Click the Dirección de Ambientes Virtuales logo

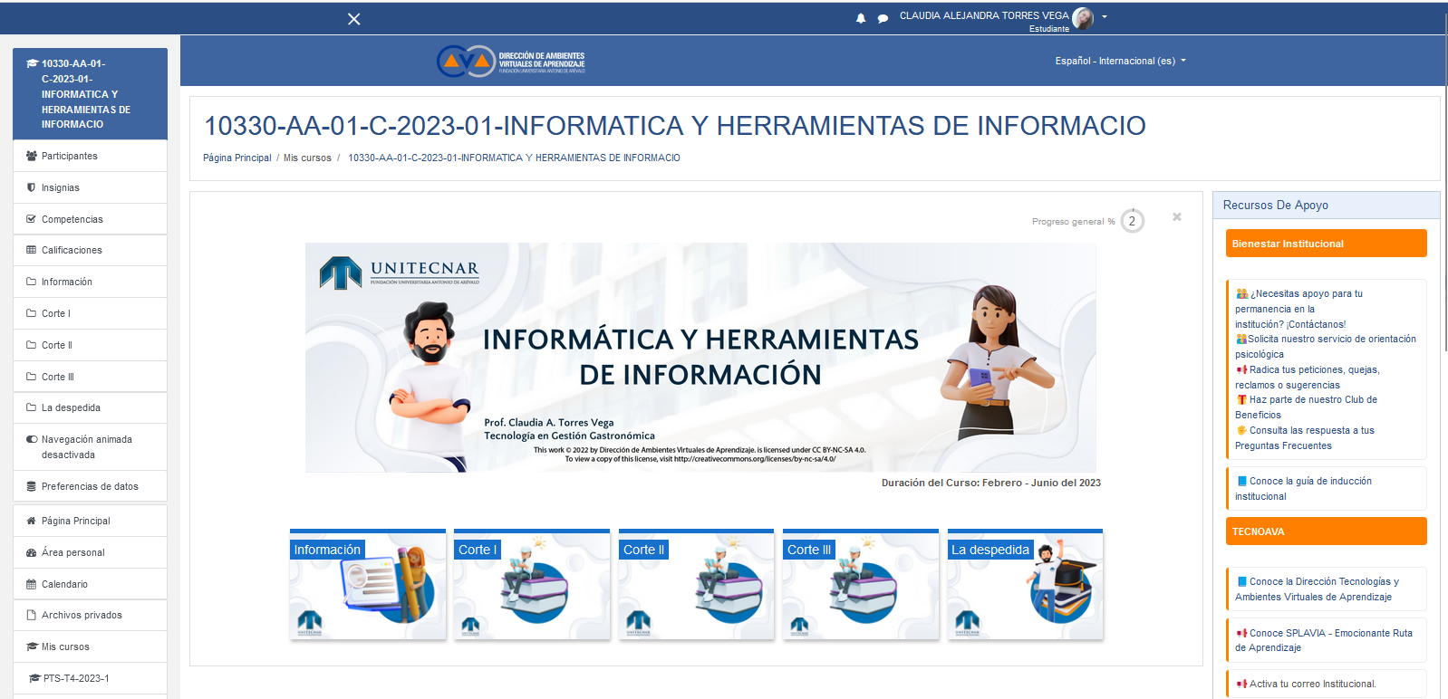pyautogui.click(x=511, y=62)
